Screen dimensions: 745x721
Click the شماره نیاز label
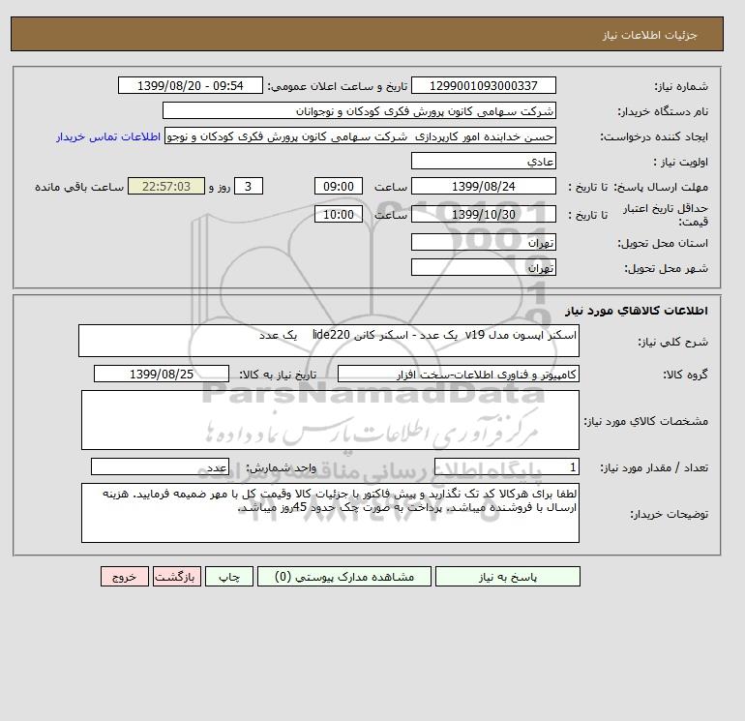(x=681, y=86)
